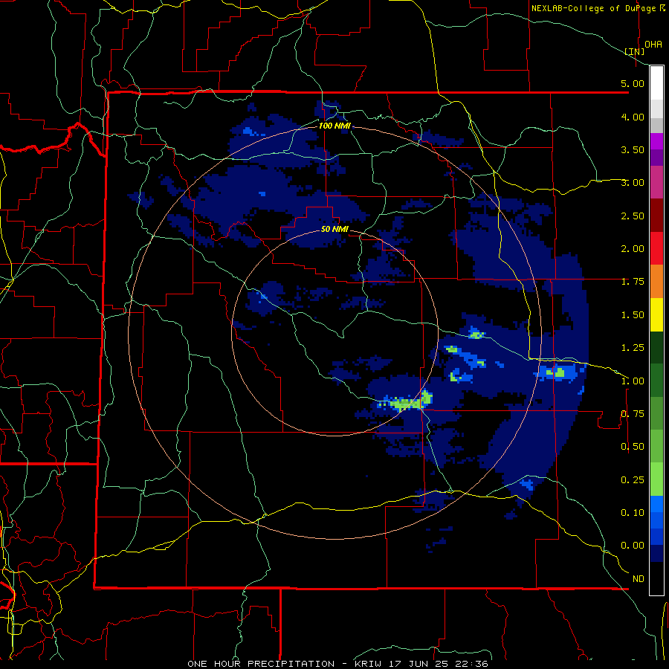669x669 pixels.
Task: Select the pink legend swatch
Action: pos(656,183)
